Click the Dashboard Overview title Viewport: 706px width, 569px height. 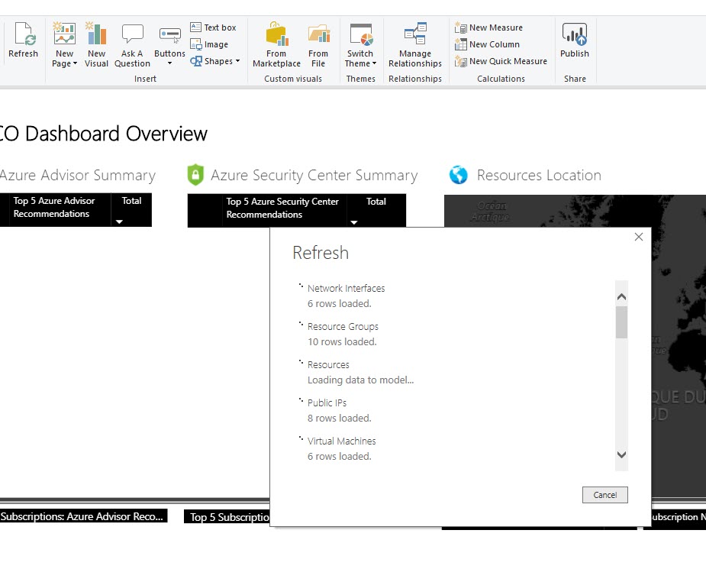pos(103,134)
